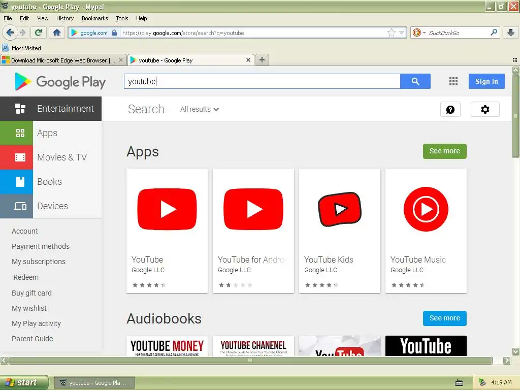The width and height of the screenshot is (520, 390).
Task: Open the Redeem link
Action: coord(26,277)
